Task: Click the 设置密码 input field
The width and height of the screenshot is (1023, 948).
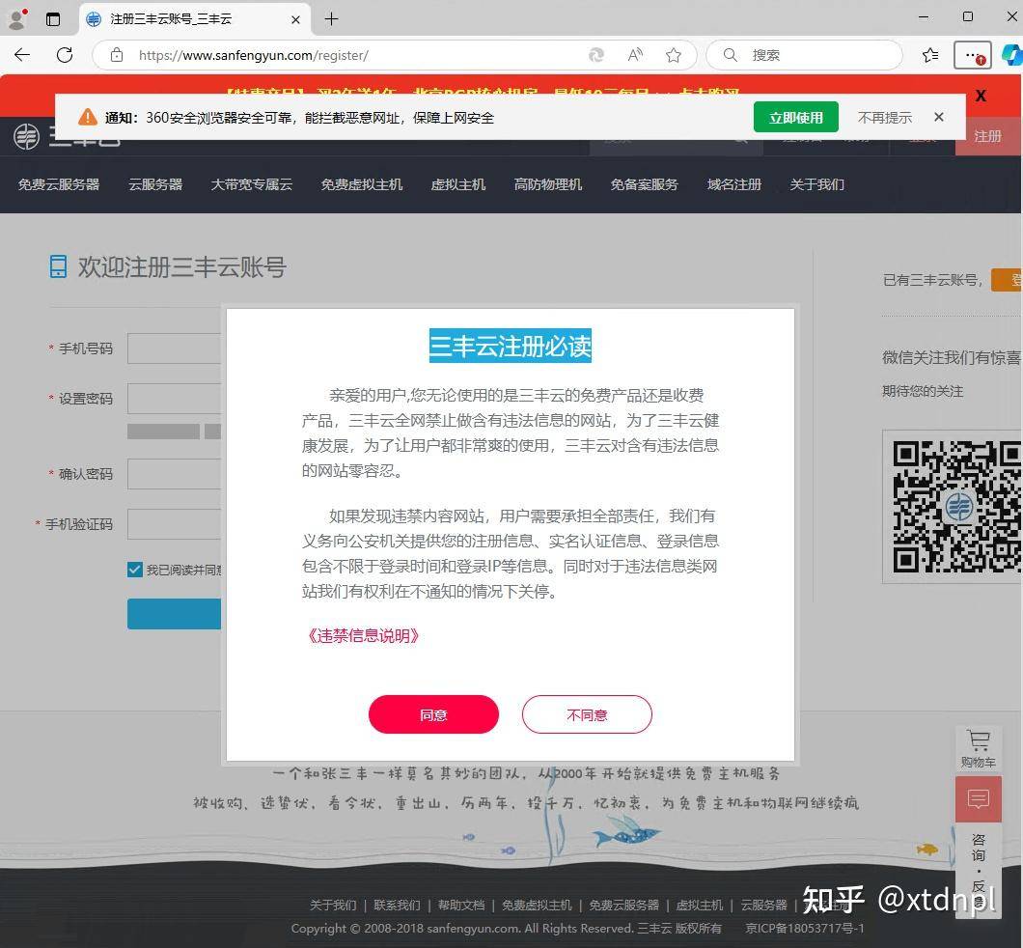Action: click(x=174, y=399)
